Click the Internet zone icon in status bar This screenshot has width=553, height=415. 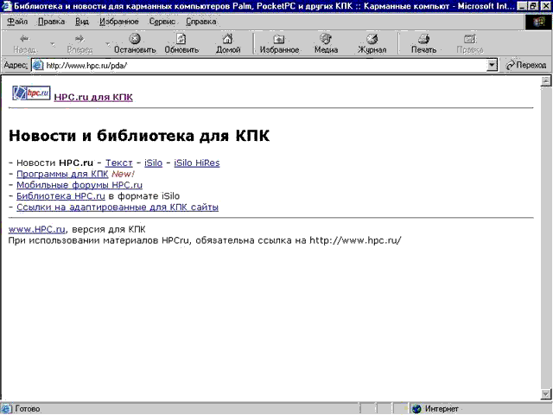click(x=416, y=409)
